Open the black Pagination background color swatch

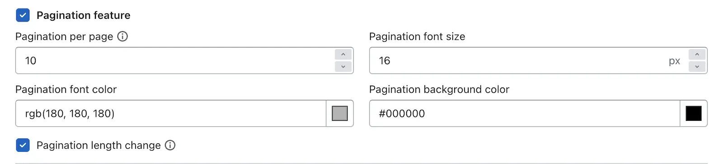pyautogui.click(x=694, y=113)
